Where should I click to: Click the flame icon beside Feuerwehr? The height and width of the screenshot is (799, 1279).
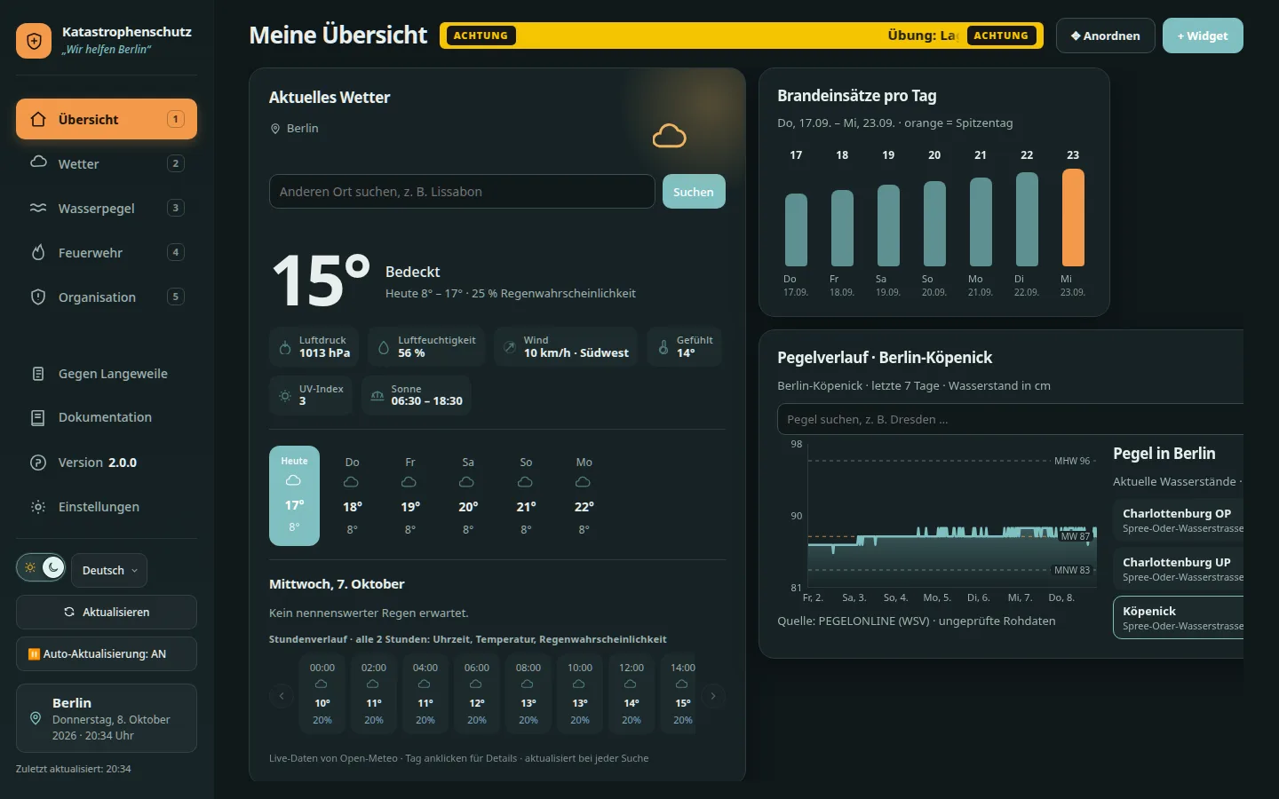pyautogui.click(x=38, y=252)
